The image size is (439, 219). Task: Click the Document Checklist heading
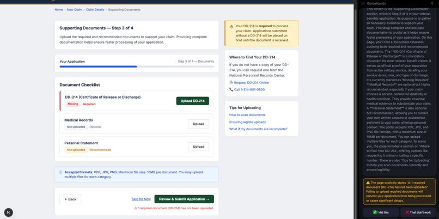[80, 85]
